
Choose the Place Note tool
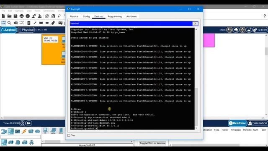point(29,23)
